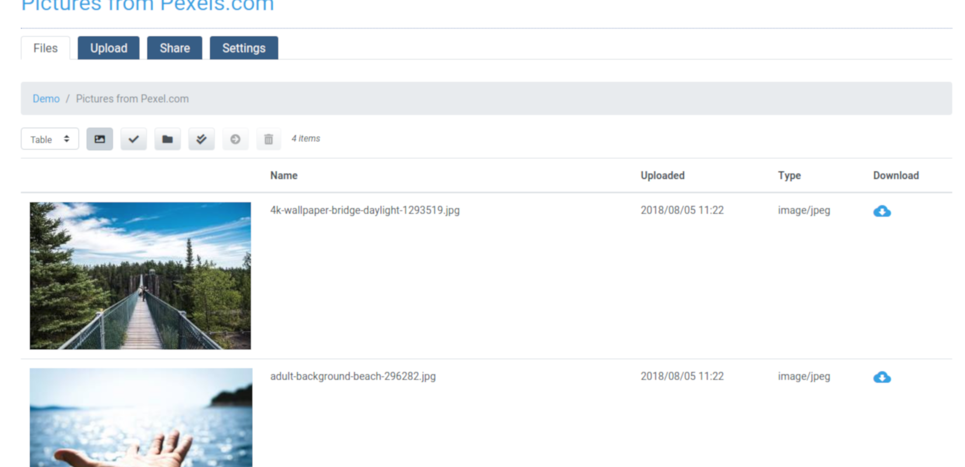Go to Demo breadcrumb link
This screenshot has width=965, height=467.
(x=46, y=99)
